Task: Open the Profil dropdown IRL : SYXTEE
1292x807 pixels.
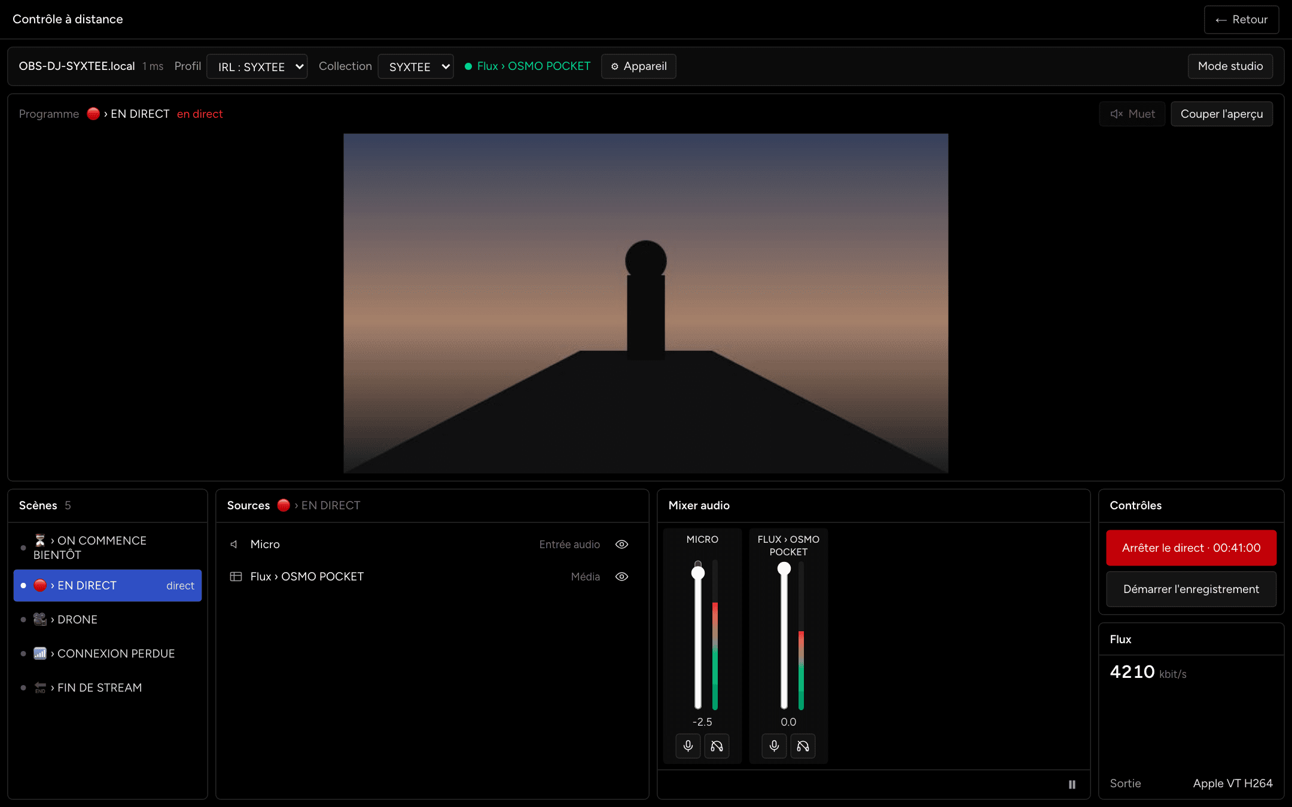Action: (257, 66)
